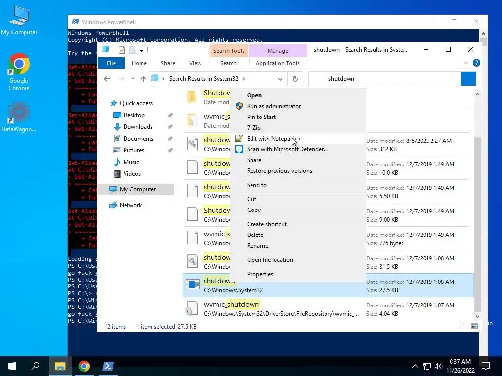
Task: Choose Cut in the context menu
Action: 298,199
